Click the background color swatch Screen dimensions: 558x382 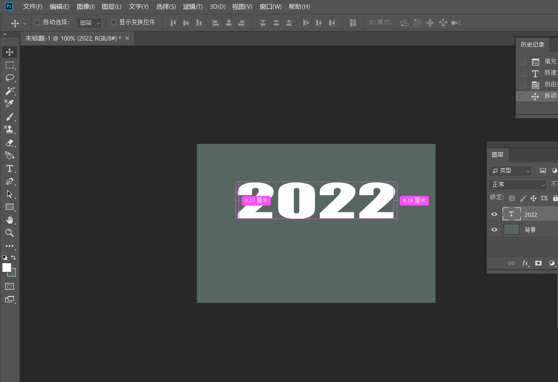(14, 273)
